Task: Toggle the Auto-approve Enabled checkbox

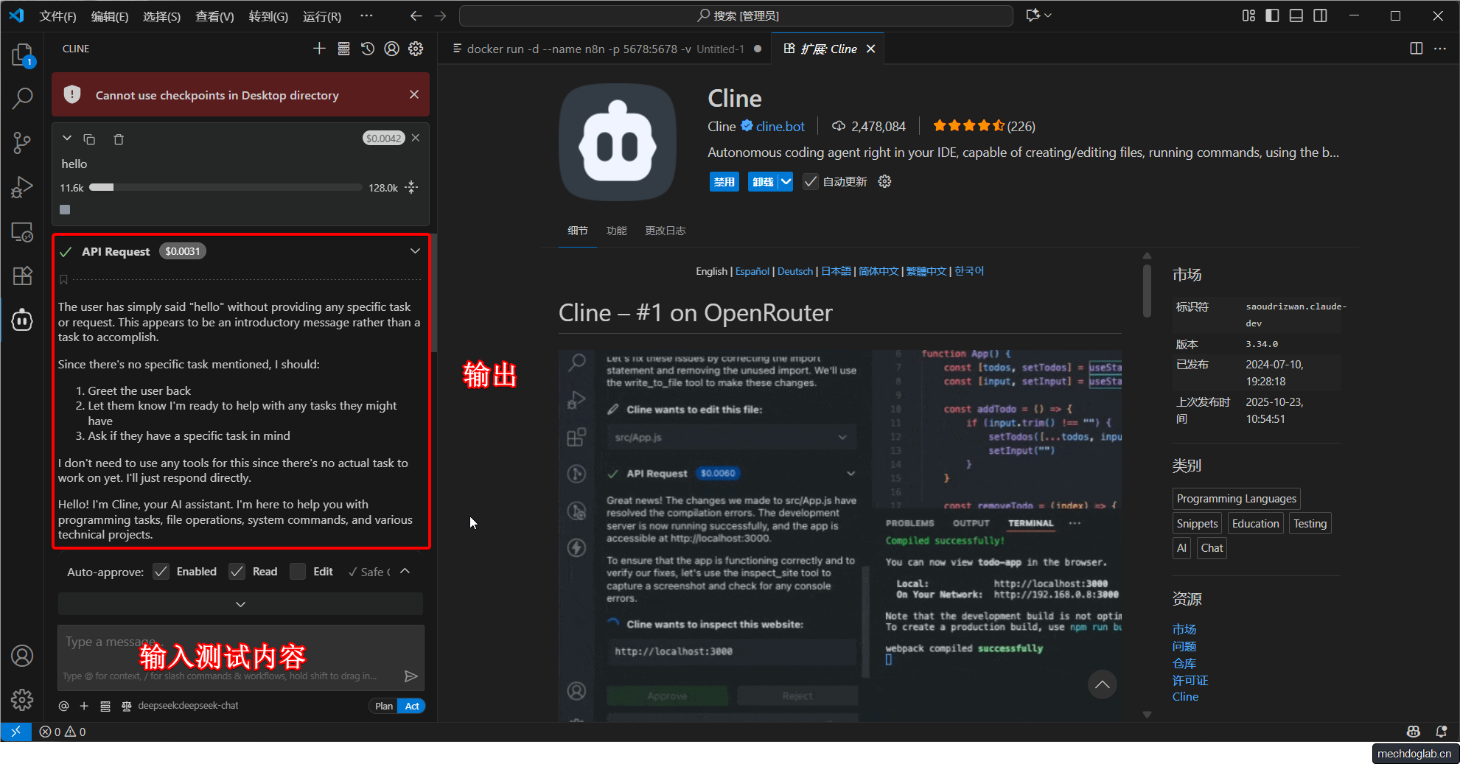Action: click(161, 572)
